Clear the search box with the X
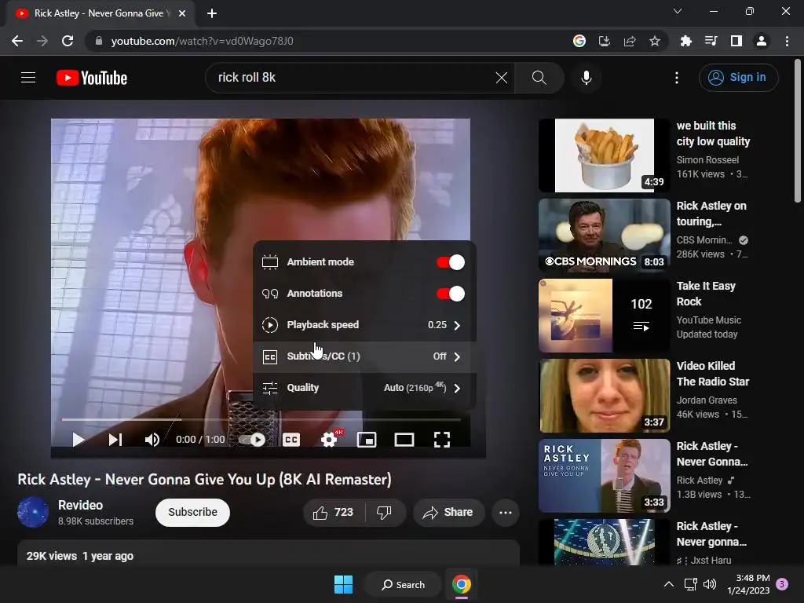Screen dimensions: 804x603 coord(502,78)
